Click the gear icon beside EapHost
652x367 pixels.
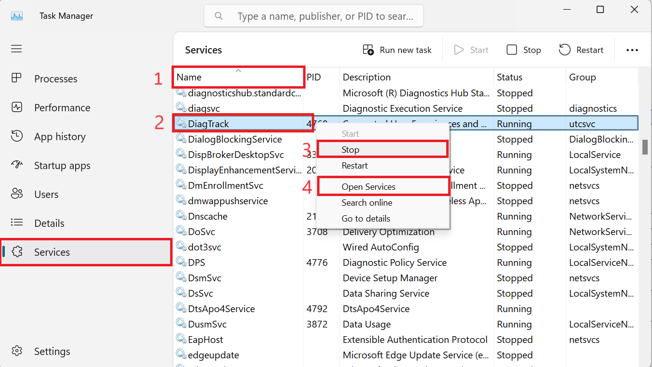tap(181, 340)
